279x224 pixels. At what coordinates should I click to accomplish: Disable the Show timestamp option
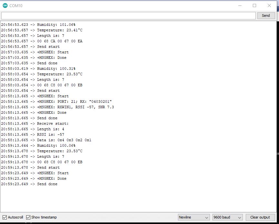point(28,217)
